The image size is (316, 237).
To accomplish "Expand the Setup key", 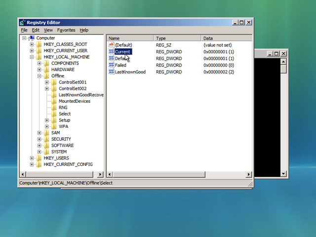I will pyautogui.click(x=47, y=120).
